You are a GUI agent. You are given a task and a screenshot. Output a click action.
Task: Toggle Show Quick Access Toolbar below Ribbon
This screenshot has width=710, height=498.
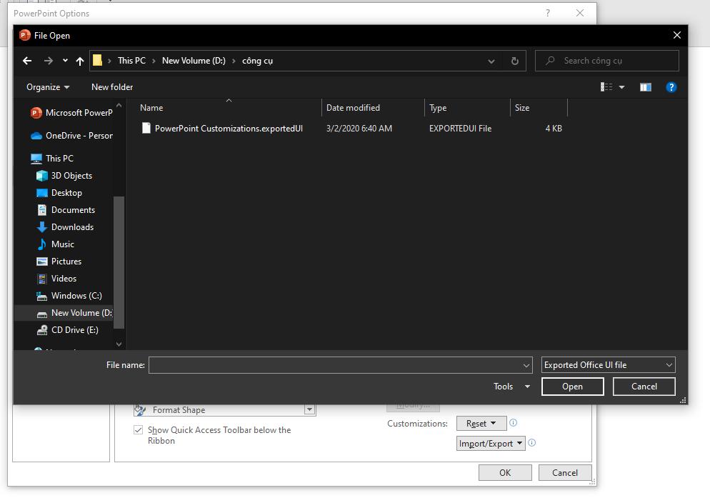tap(138, 430)
